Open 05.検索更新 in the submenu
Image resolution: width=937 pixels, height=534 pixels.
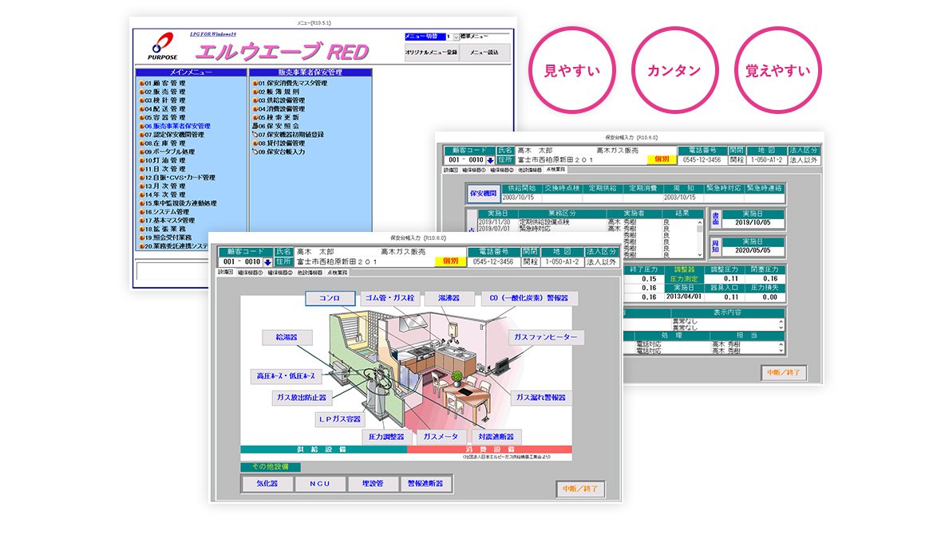[279, 117]
